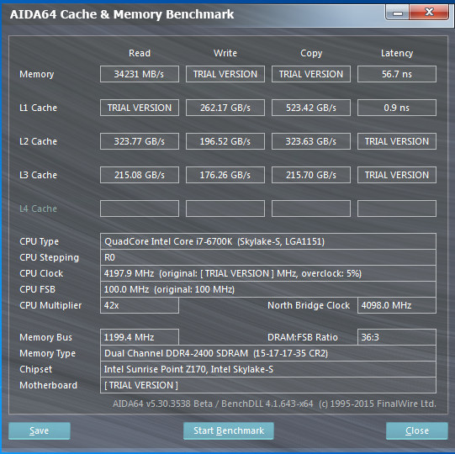
Task: Click L2 Cache Copy 323.63 GB/s
Action: [x=311, y=141]
